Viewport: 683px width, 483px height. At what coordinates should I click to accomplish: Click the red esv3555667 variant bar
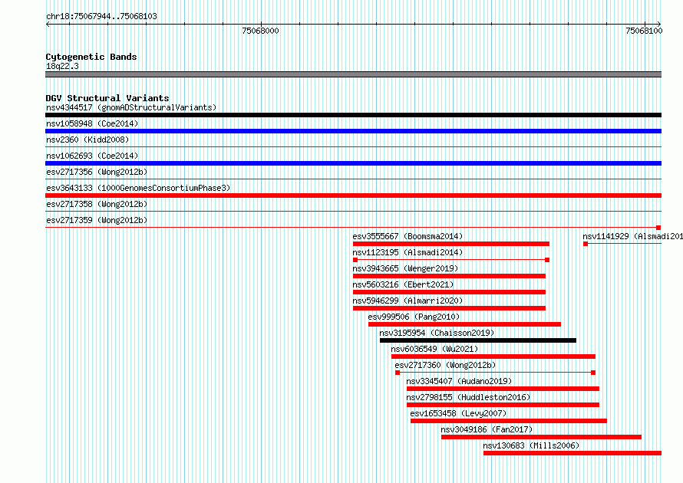451,244
